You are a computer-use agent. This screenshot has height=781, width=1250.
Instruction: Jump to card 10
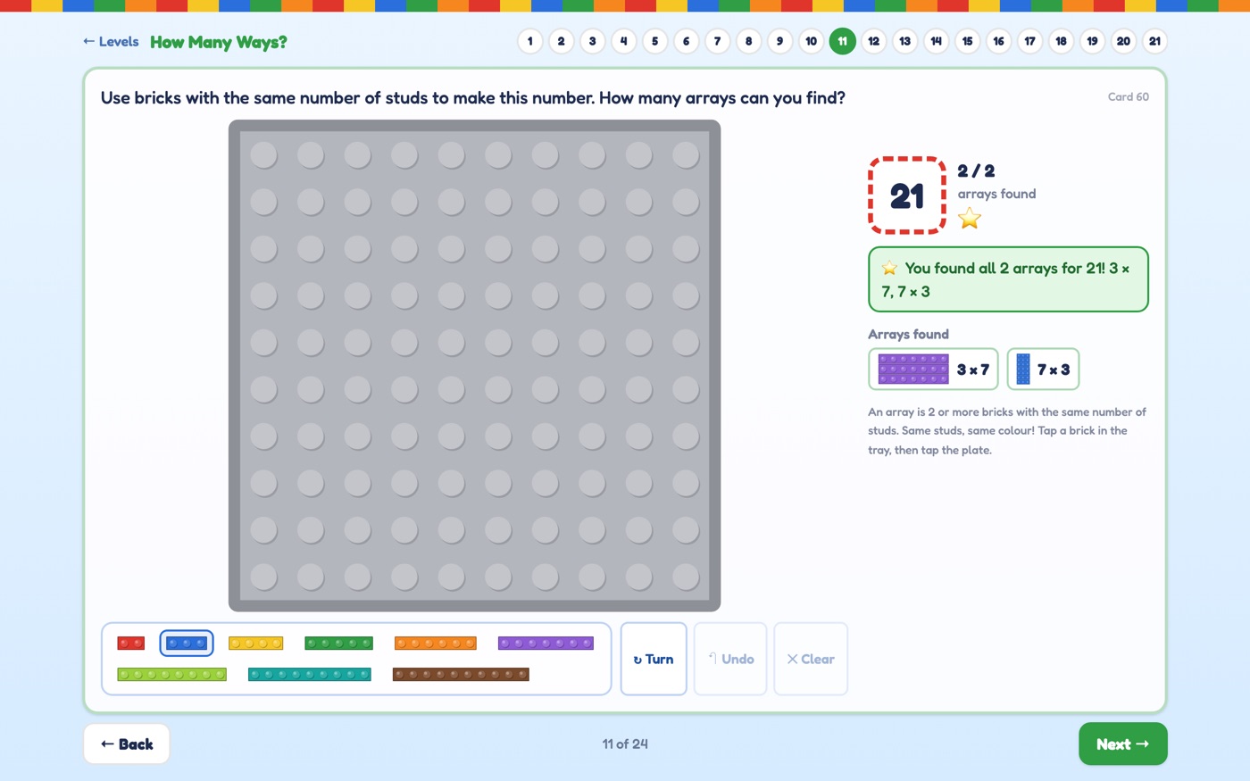(812, 41)
